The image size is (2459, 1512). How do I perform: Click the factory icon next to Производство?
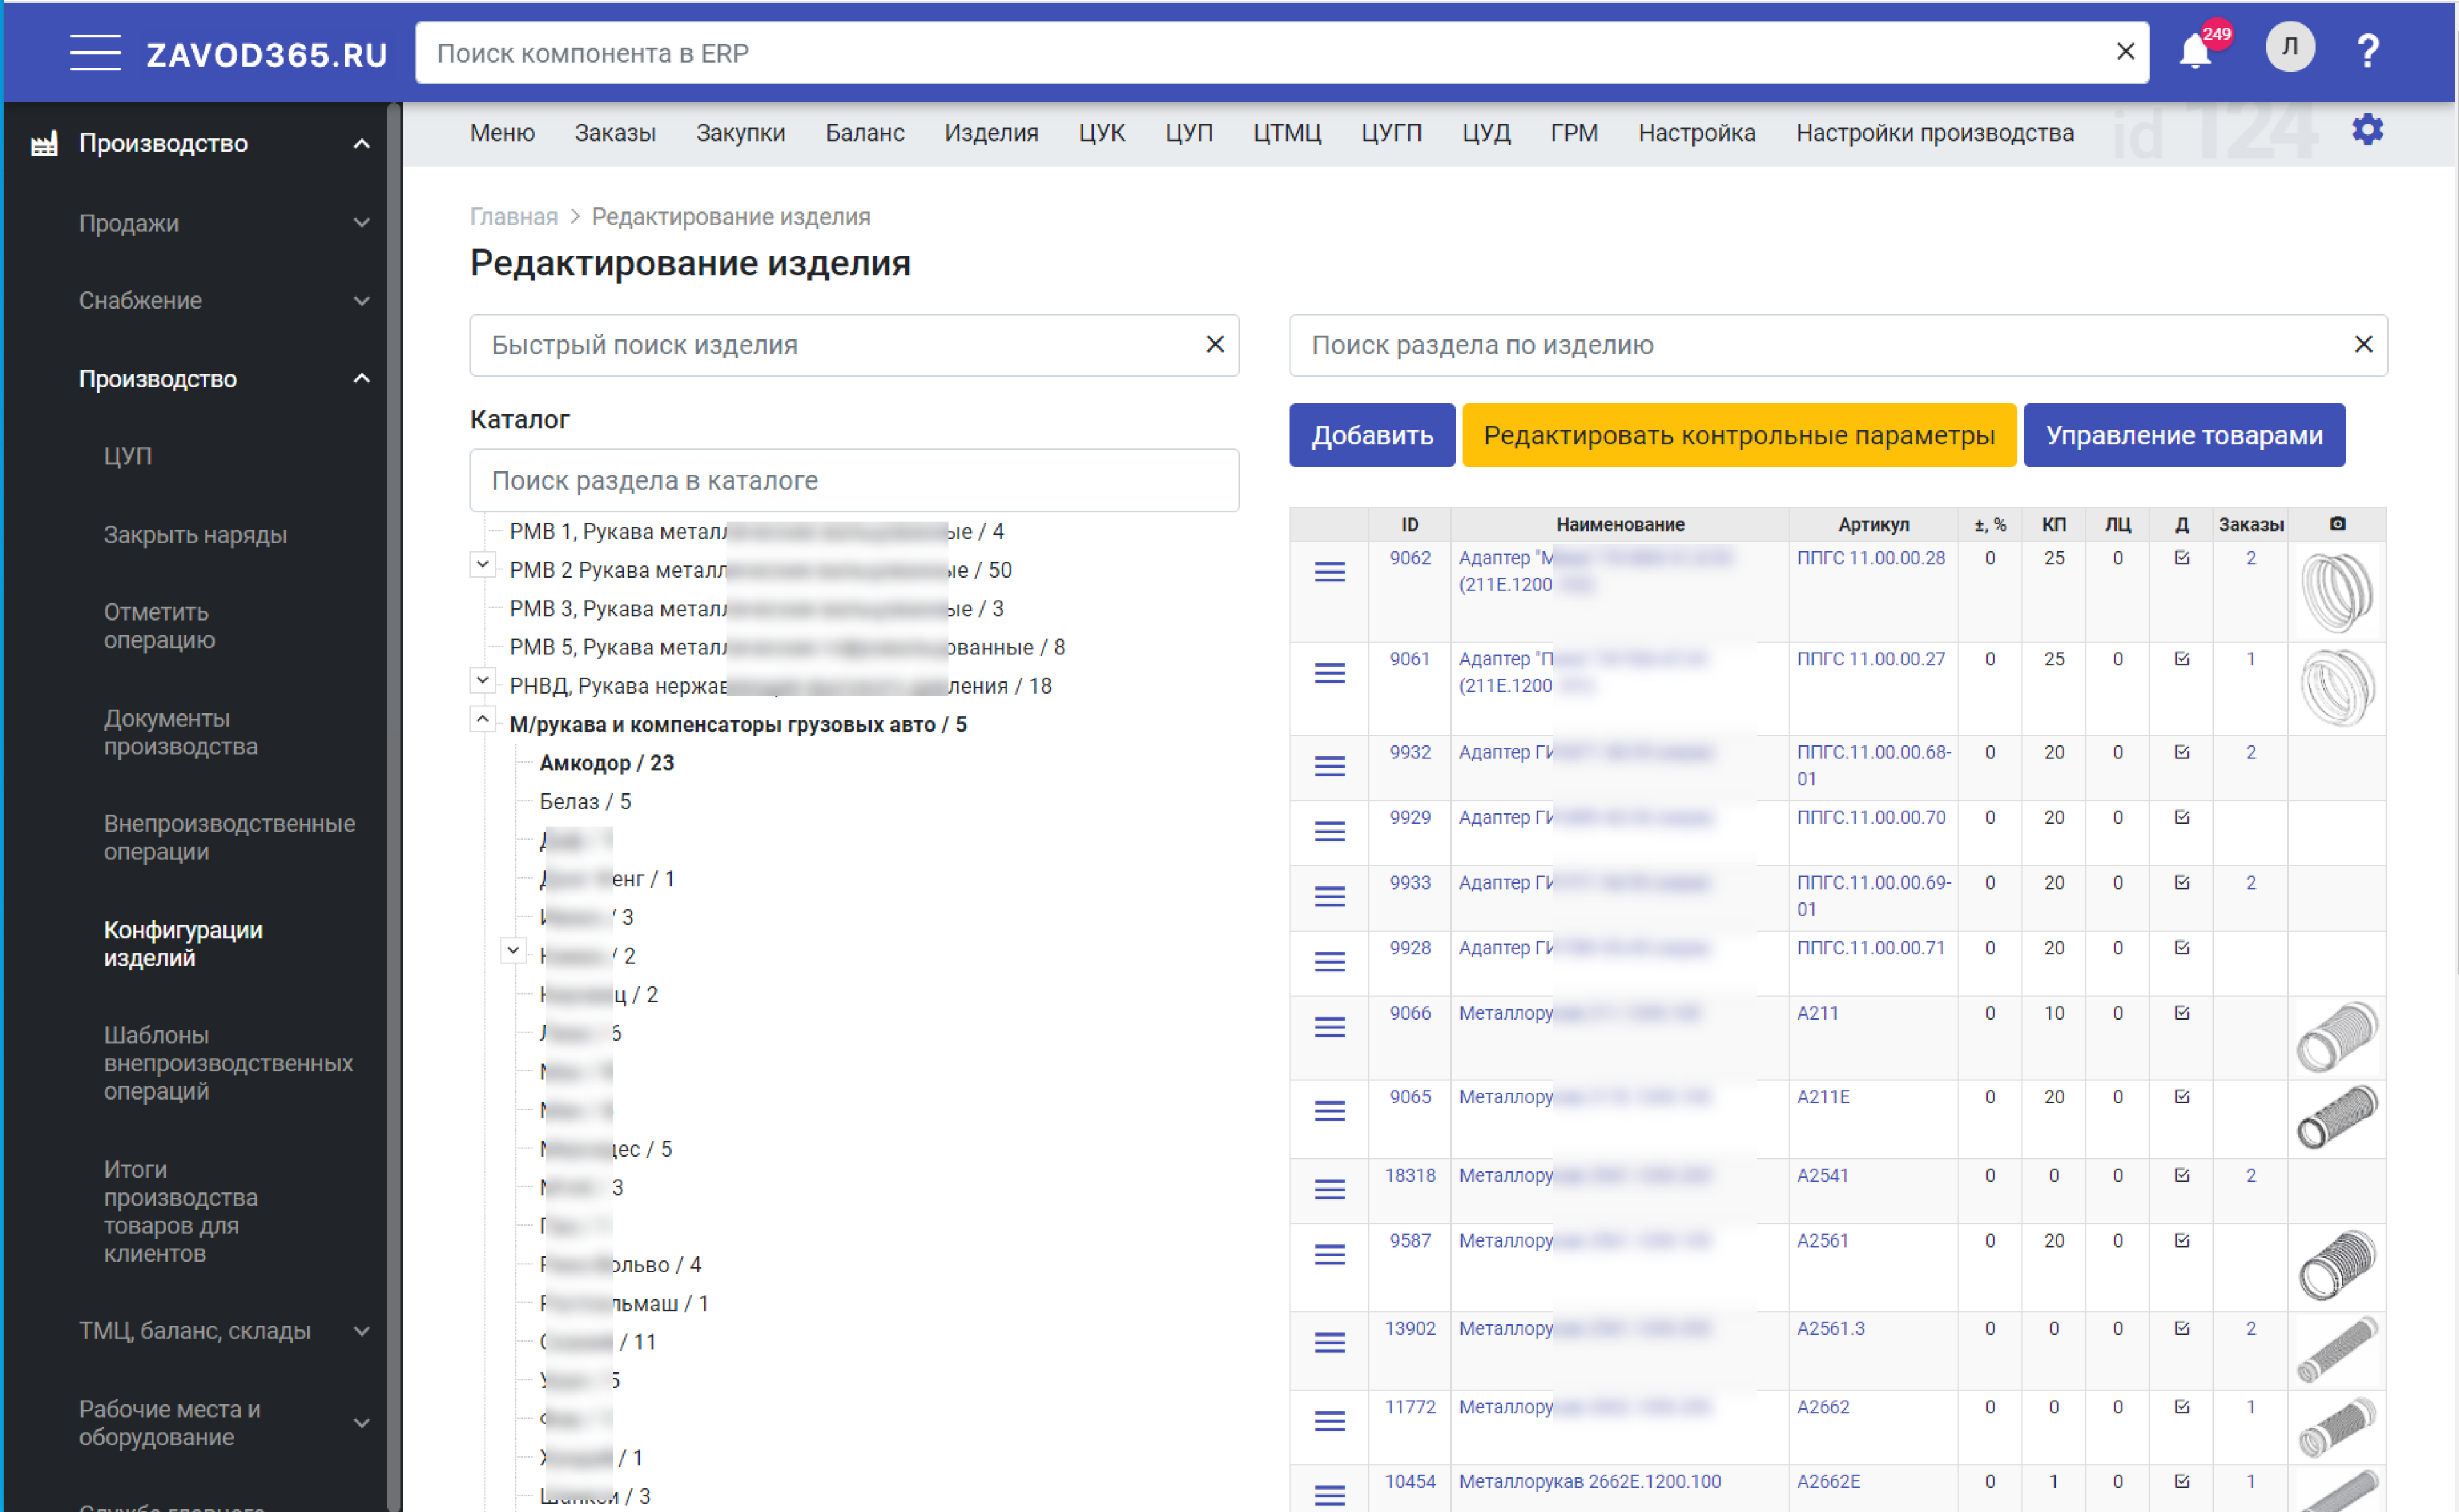[44, 144]
